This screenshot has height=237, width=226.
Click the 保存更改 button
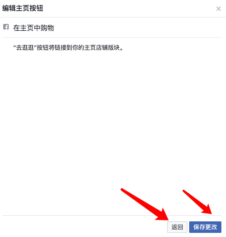[x=205, y=227]
